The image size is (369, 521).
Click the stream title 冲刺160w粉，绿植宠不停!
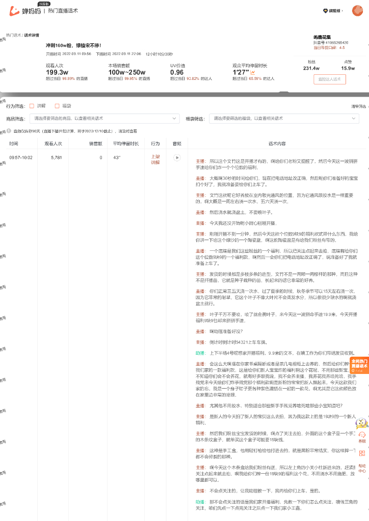tap(73, 45)
